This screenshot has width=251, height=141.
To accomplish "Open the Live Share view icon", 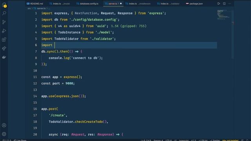I will [x=4, y=48].
